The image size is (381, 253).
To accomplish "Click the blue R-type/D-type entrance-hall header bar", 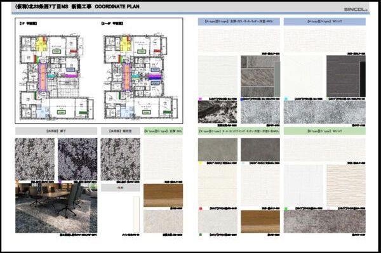I will point(239,22).
